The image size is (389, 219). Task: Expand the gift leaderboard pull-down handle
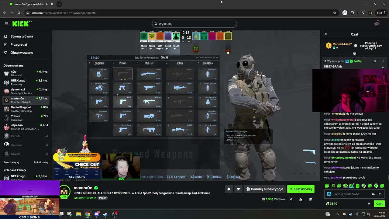coord(354,54)
